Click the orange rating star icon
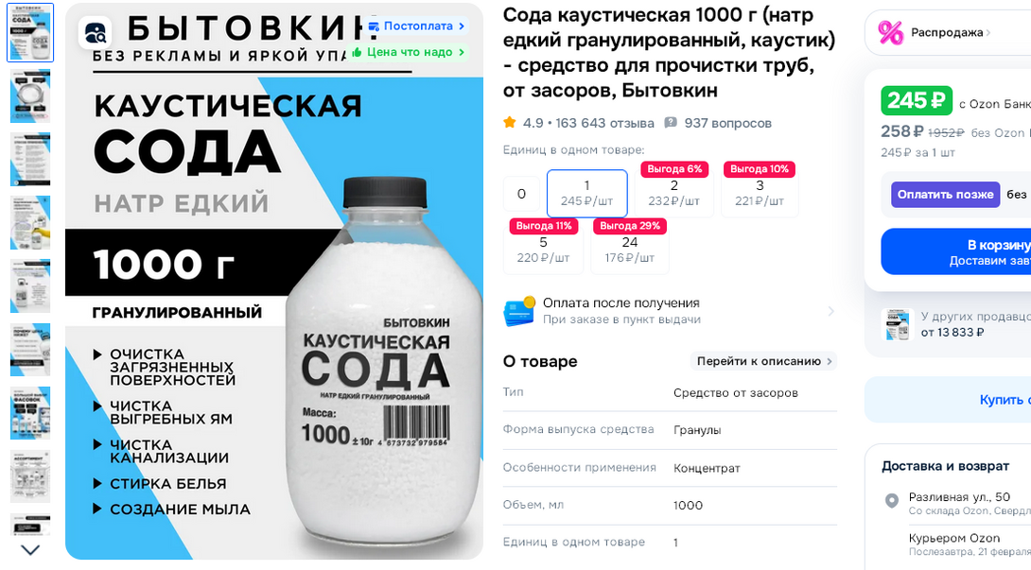Viewport: 1031px width, 570px height. click(x=509, y=122)
